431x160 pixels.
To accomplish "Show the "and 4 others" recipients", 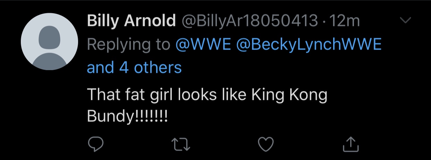I will coord(134,67).
